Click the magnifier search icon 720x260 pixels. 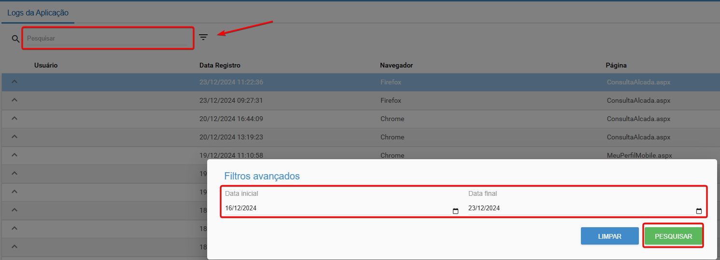point(15,39)
